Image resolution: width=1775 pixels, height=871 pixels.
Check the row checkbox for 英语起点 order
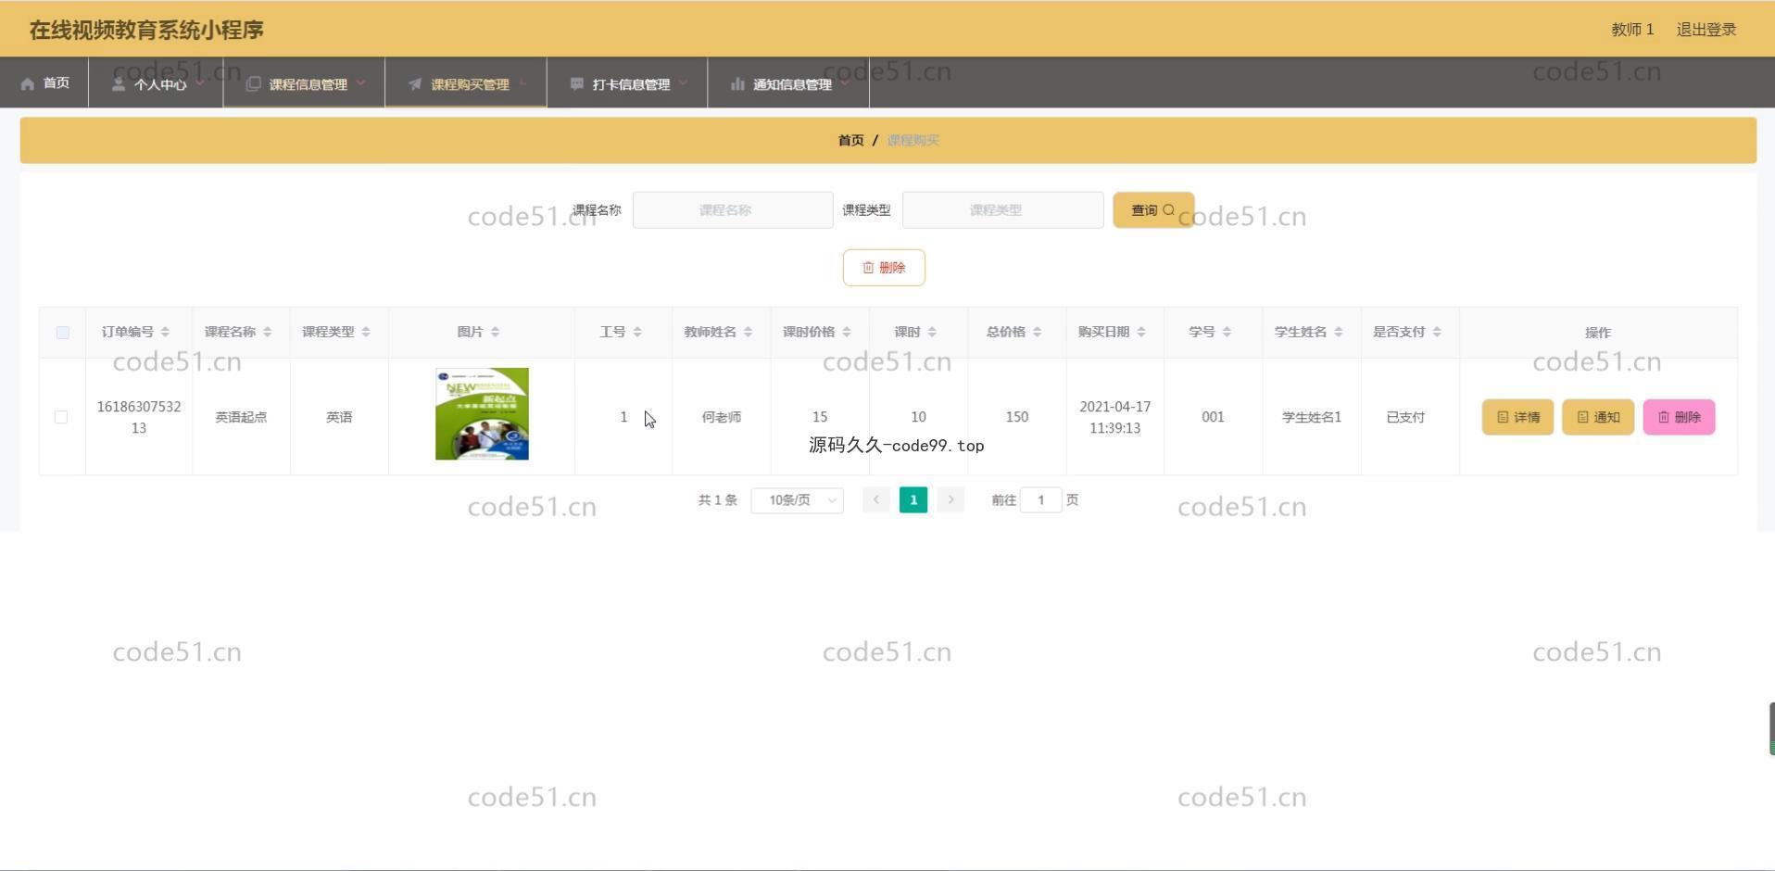[61, 417]
